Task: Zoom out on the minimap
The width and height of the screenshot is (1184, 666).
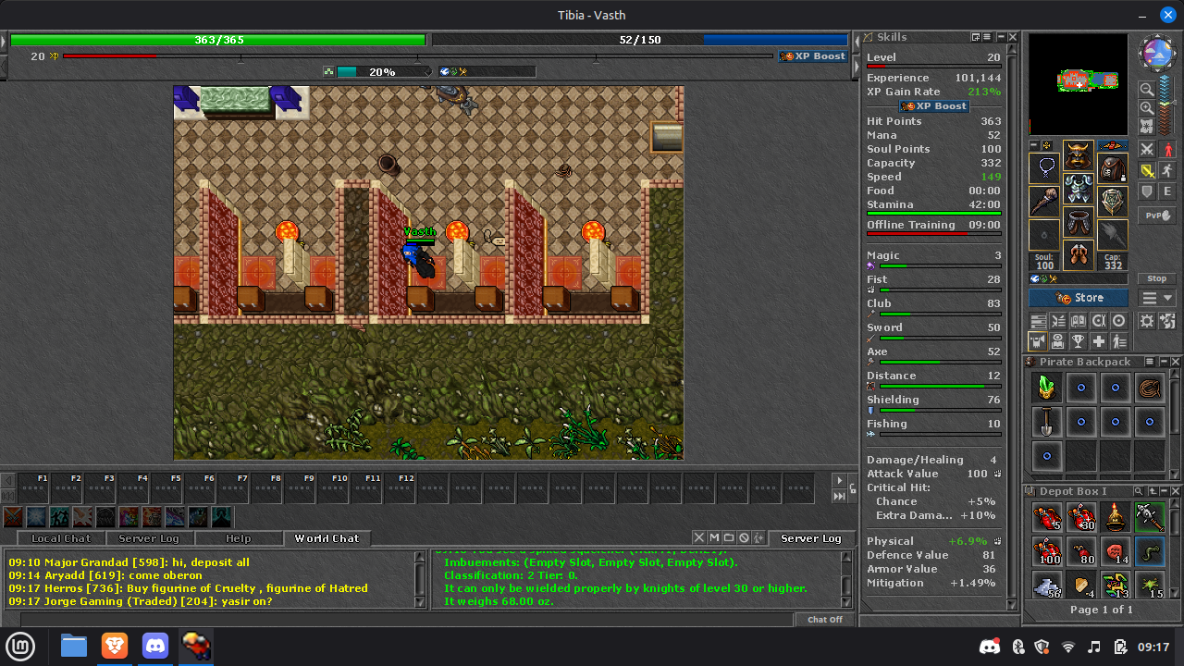Action: click(x=1147, y=90)
